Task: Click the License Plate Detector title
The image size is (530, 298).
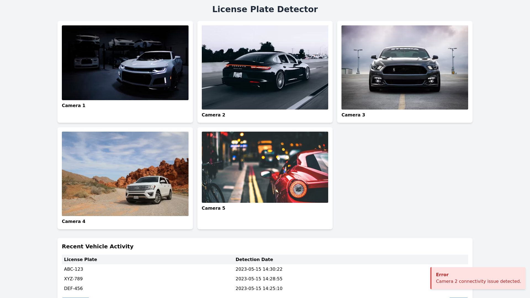Action: pos(265,9)
